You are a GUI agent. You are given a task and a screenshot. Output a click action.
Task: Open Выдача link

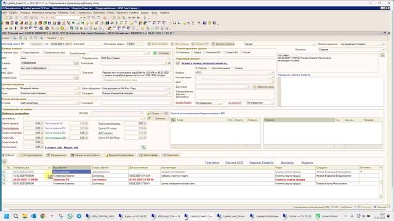pyautogui.click(x=307, y=163)
